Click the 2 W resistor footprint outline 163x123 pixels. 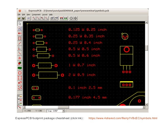48,75
